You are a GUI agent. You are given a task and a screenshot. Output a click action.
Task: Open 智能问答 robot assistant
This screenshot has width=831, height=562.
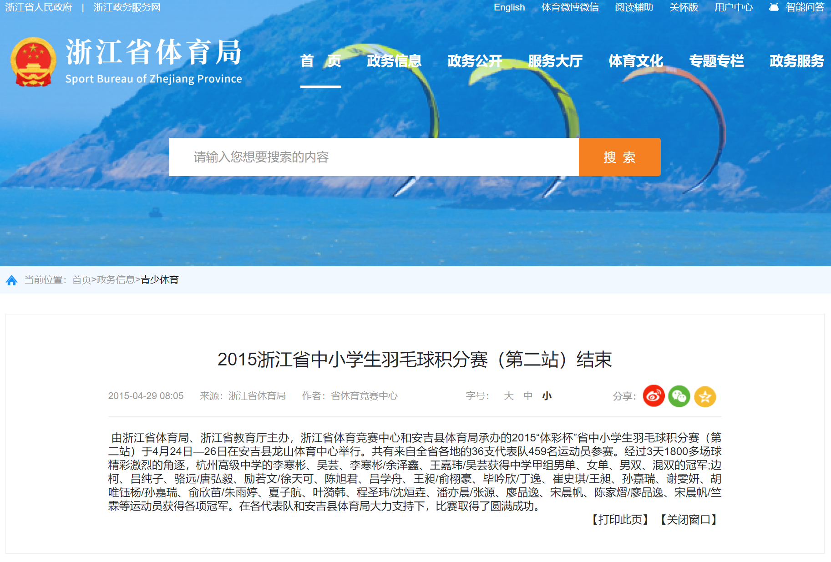796,7
